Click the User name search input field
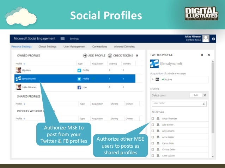The width and height of the screenshot is (225, 168). 179,104
